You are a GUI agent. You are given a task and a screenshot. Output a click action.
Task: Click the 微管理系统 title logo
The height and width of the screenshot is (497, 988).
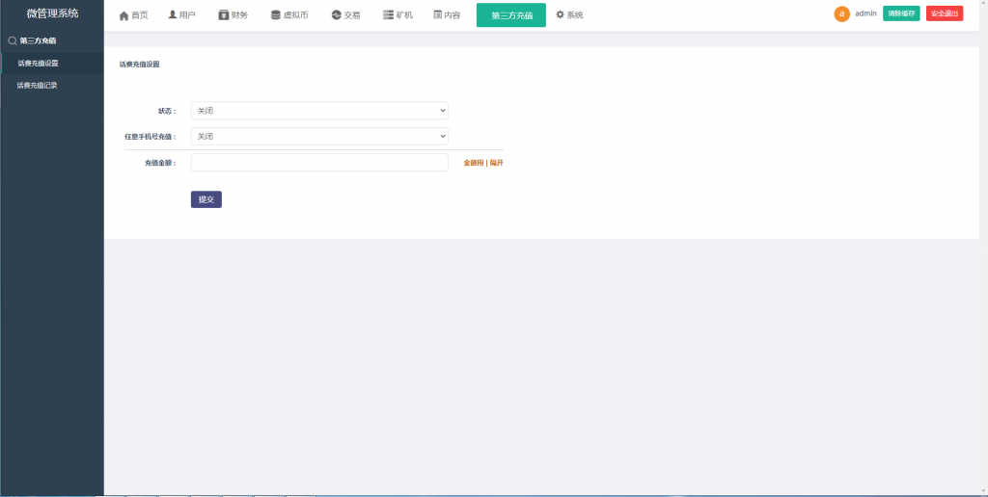(52, 13)
